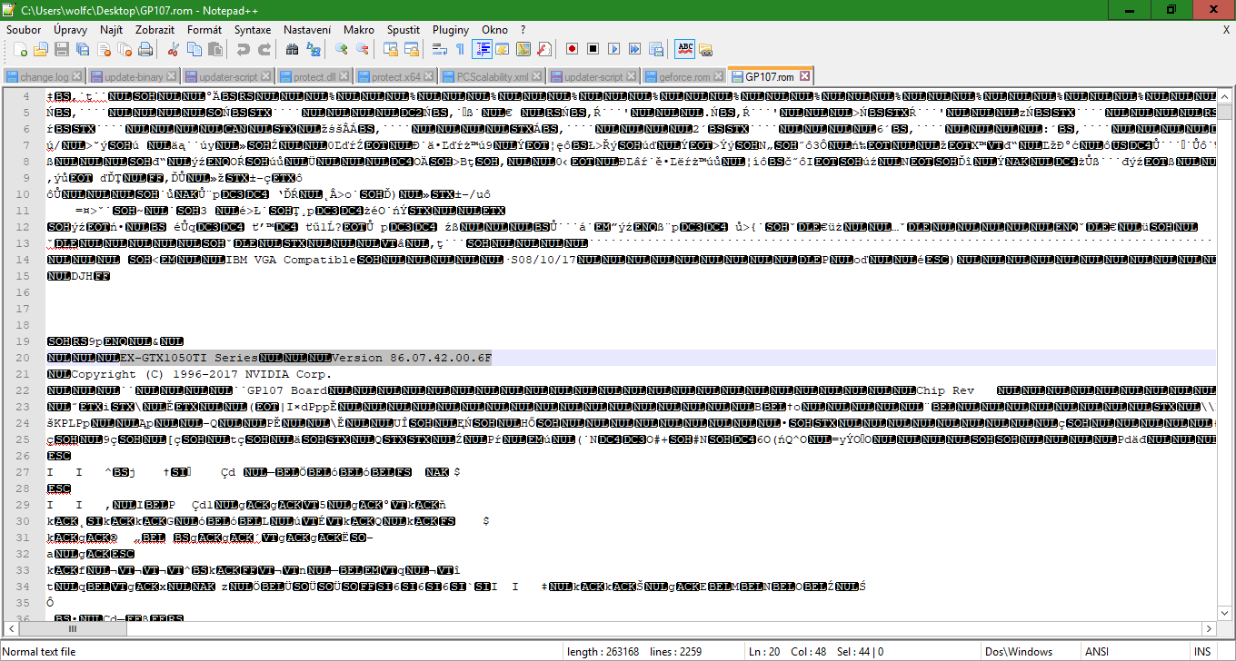The height and width of the screenshot is (661, 1236).
Task: Click the Paste clipboard icon
Action: coord(215,49)
